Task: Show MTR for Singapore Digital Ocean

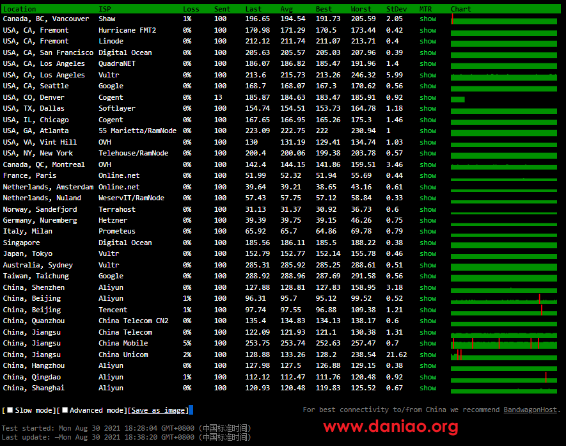Action: pos(428,243)
